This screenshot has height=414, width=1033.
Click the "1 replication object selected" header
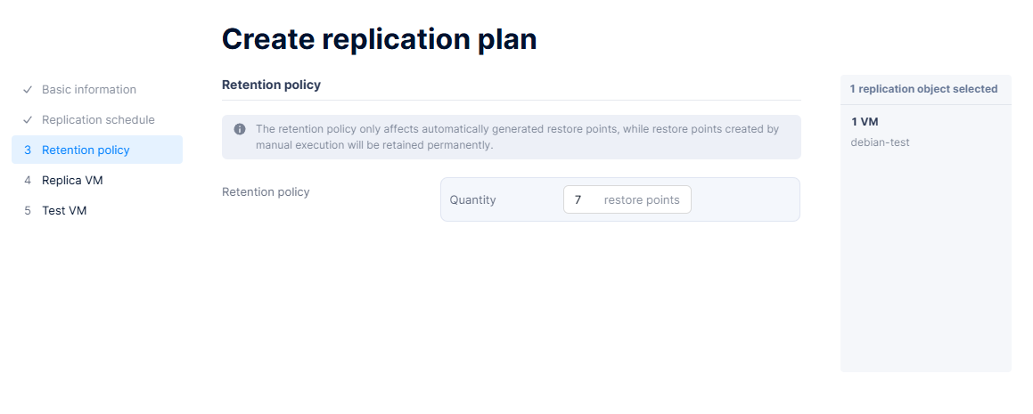[923, 89]
